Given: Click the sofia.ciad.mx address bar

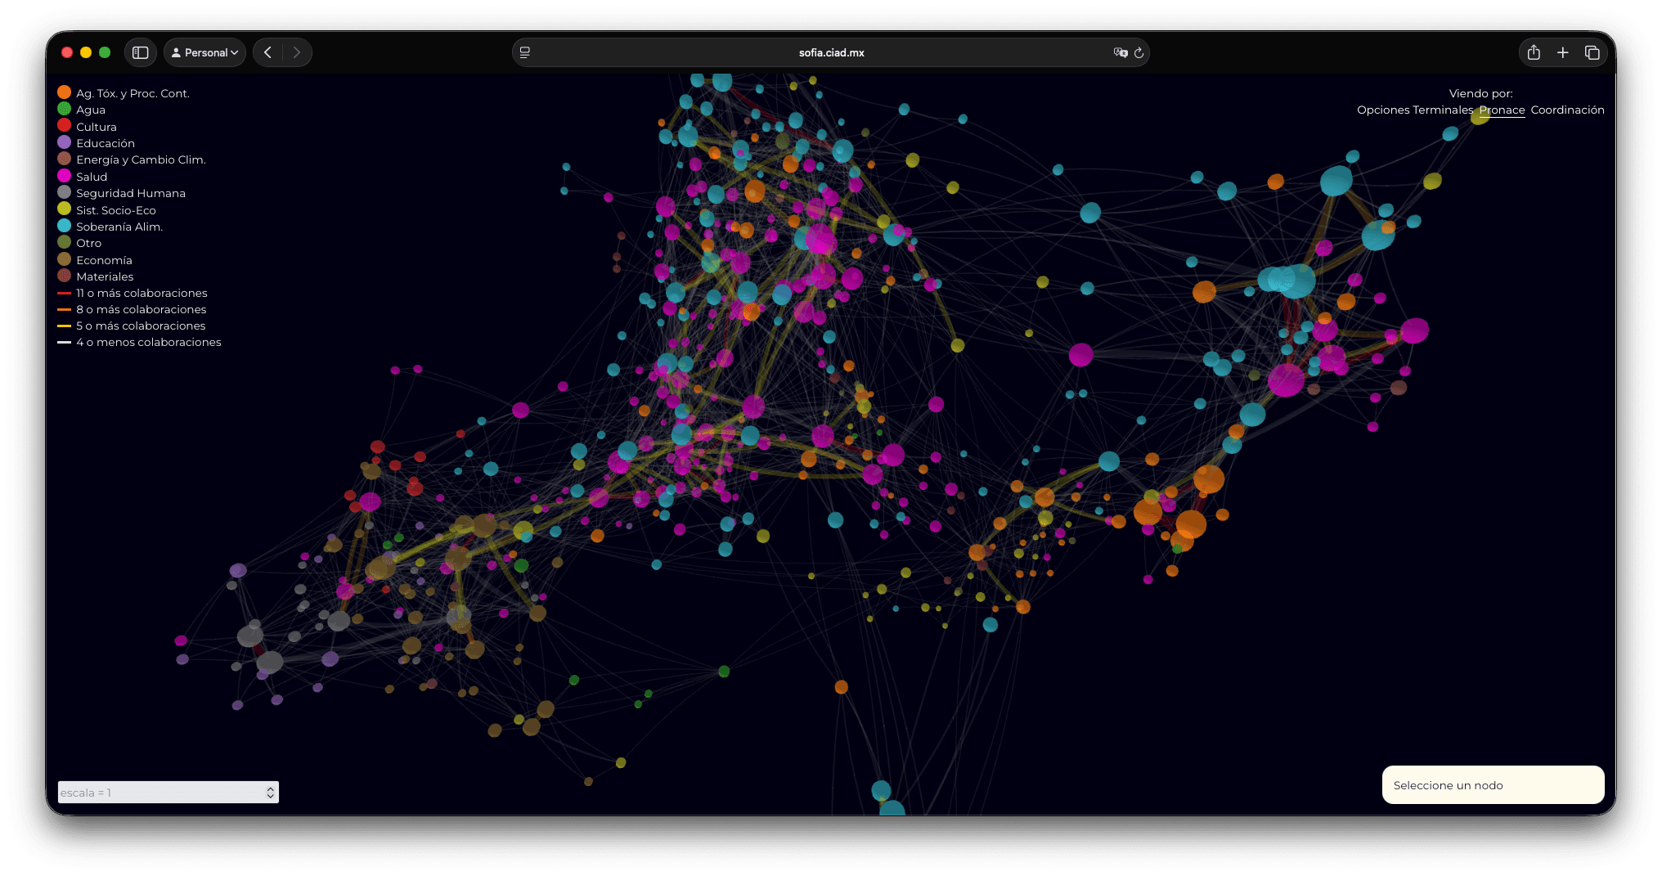Looking at the screenshot, I should point(831,52).
